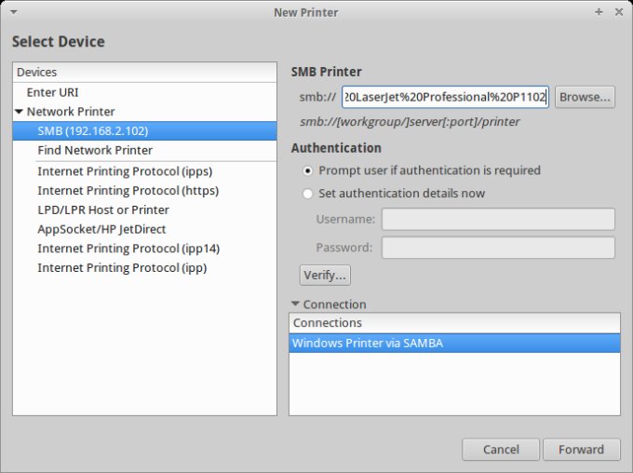Select Internet Printing Protocol (ipp14)
Image resolution: width=633 pixels, height=473 pixels.
pos(128,249)
